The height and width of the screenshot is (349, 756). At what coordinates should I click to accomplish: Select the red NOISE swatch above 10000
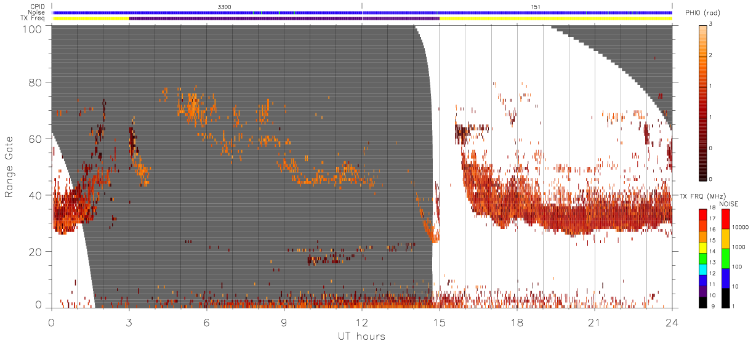(726, 219)
